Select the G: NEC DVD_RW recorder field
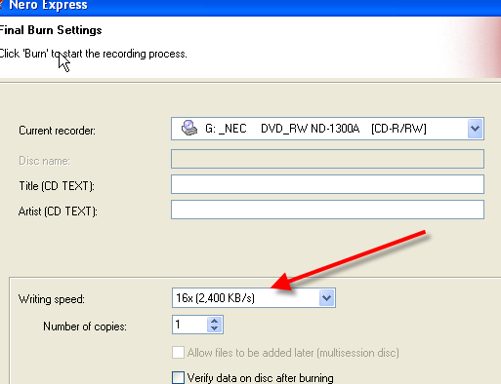Screen dimensions: 501x384 point(327,129)
